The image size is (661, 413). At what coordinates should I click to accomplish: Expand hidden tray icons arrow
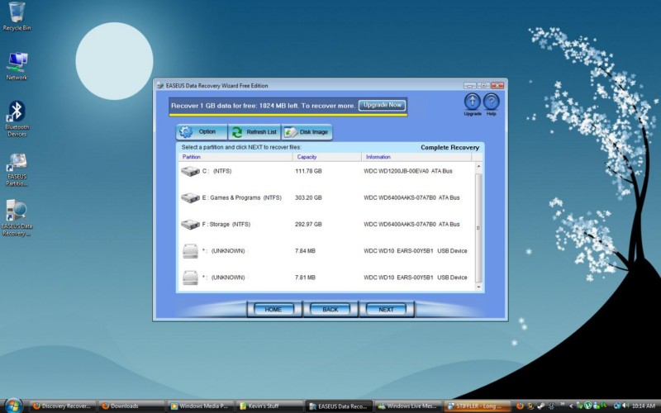(571, 406)
